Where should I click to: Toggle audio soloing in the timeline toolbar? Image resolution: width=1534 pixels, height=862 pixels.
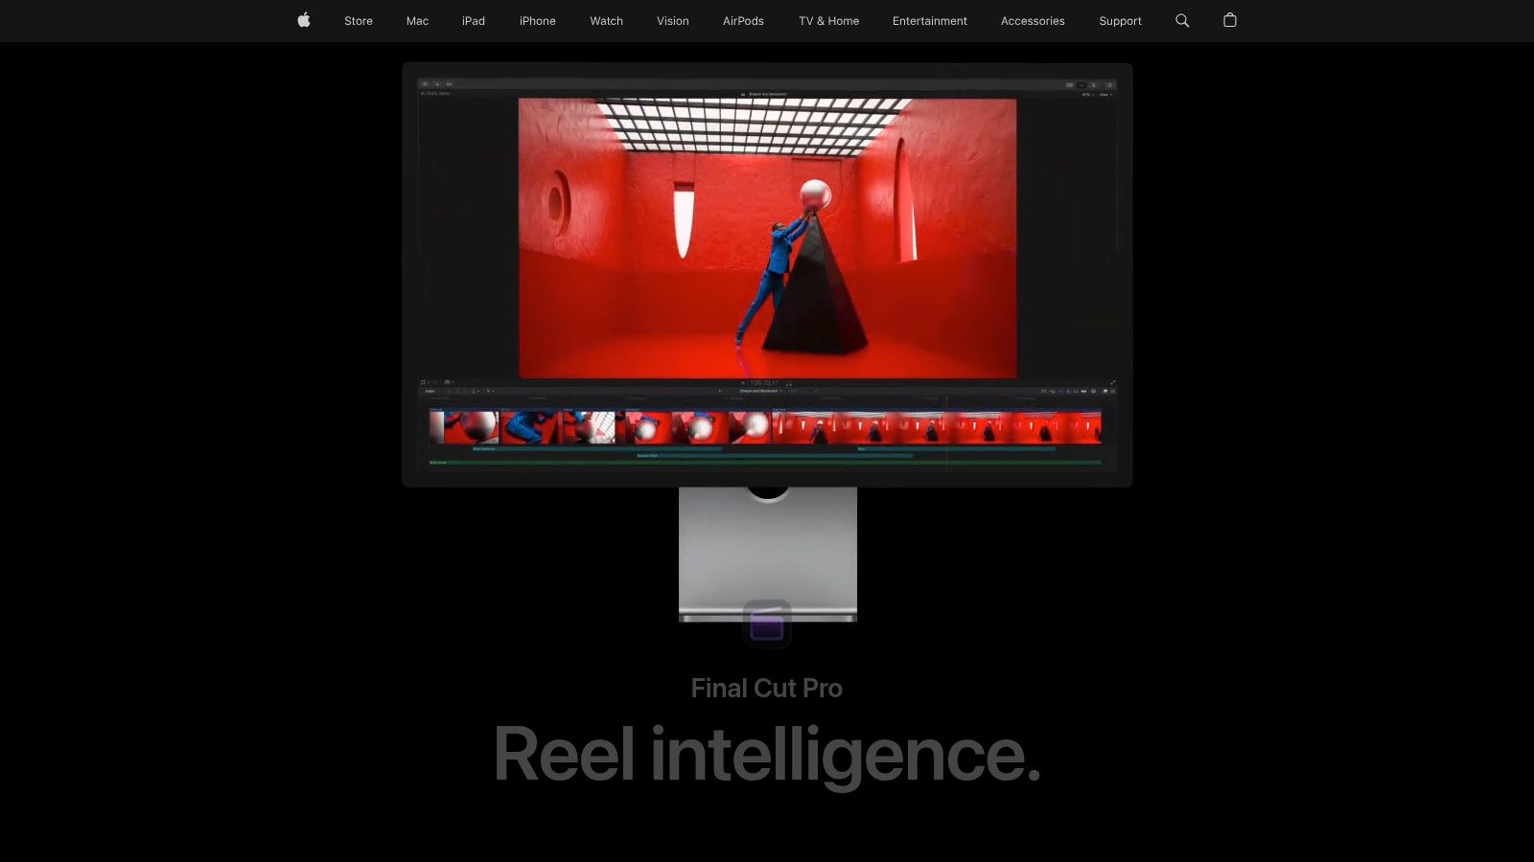tap(1083, 391)
